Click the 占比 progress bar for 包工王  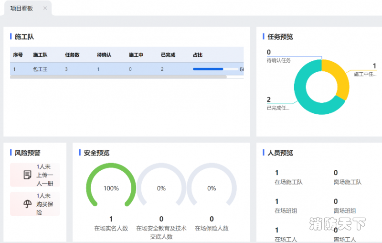[x=215, y=69]
